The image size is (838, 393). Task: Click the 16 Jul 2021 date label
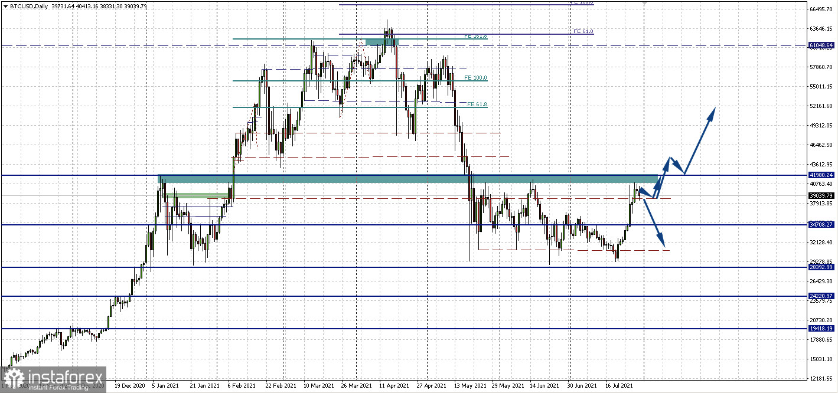coord(618,385)
